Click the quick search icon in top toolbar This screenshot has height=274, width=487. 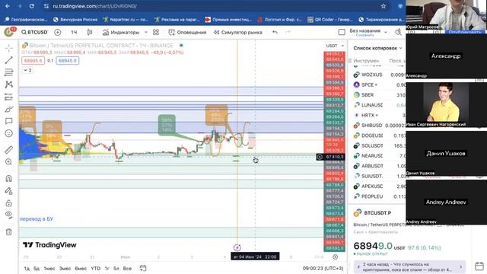tap(398, 32)
